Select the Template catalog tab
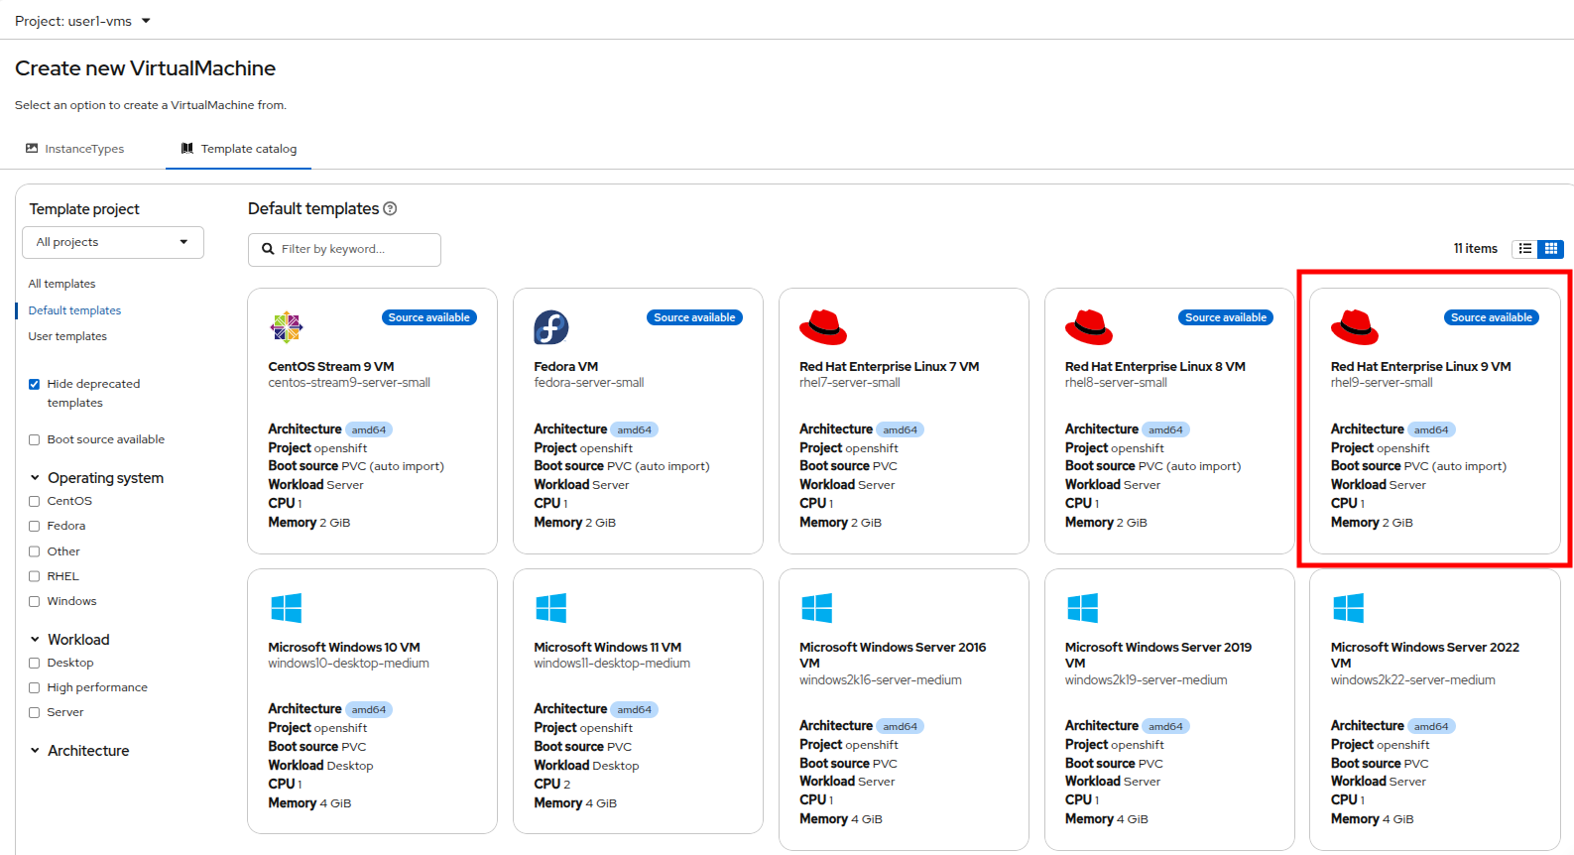1574x855 pixels. pos(239,149)
